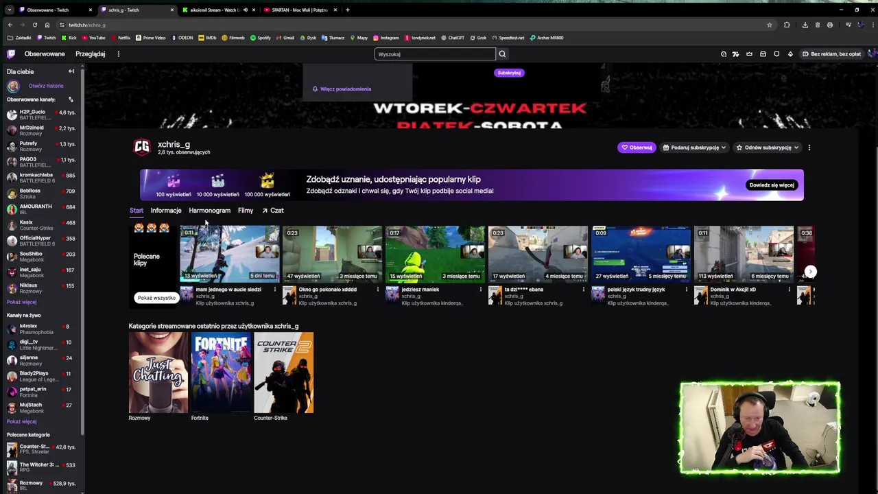Click Włącz powiadomienia link
The image size is (878, 494).
(342, 89)
